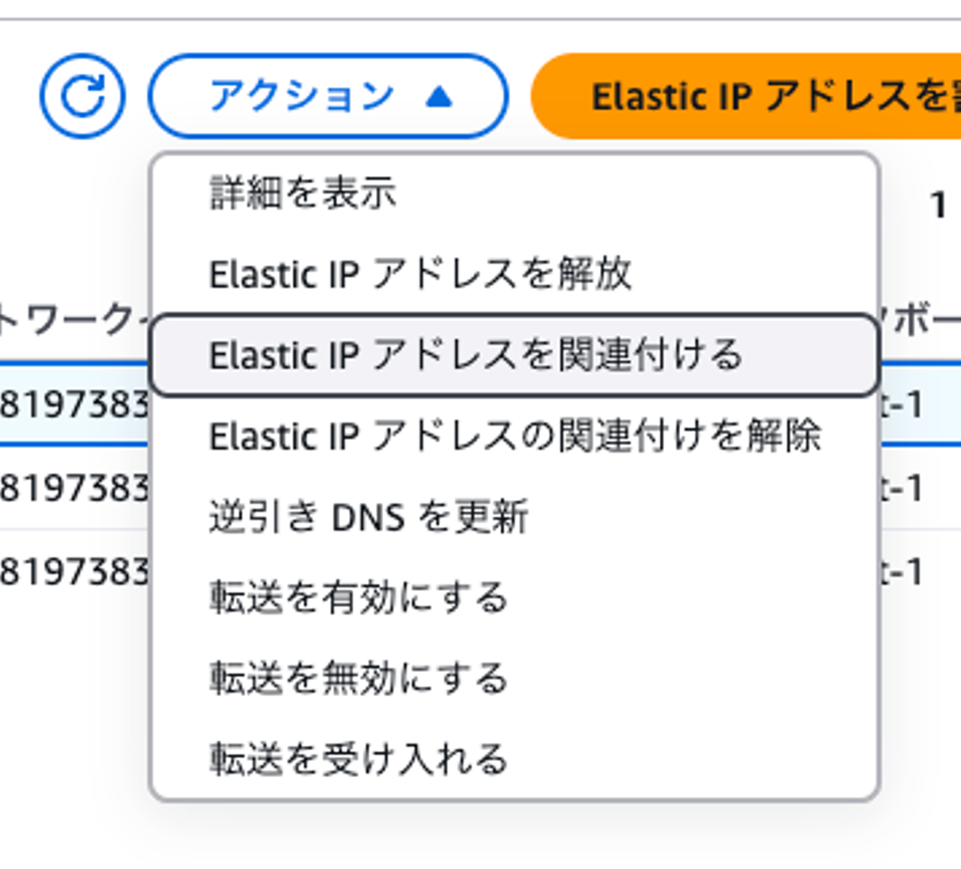Screen dimensions: 961x869
Task: Select Elastic IP アドレスを関連付ける
Action: click(x=475, y=354)
